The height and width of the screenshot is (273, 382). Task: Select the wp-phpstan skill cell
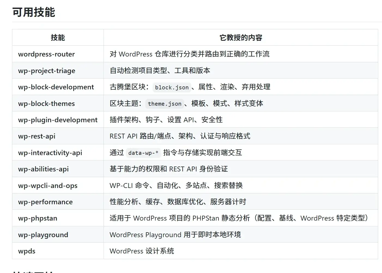point(38,218)
